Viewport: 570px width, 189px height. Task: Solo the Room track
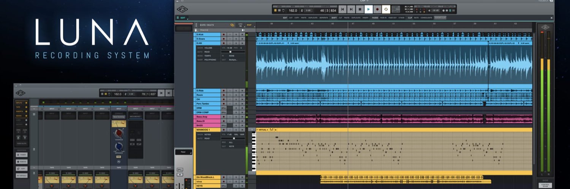[236, 95]
